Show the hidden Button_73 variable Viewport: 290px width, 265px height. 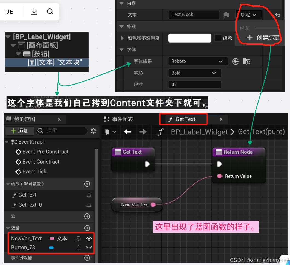89,248
